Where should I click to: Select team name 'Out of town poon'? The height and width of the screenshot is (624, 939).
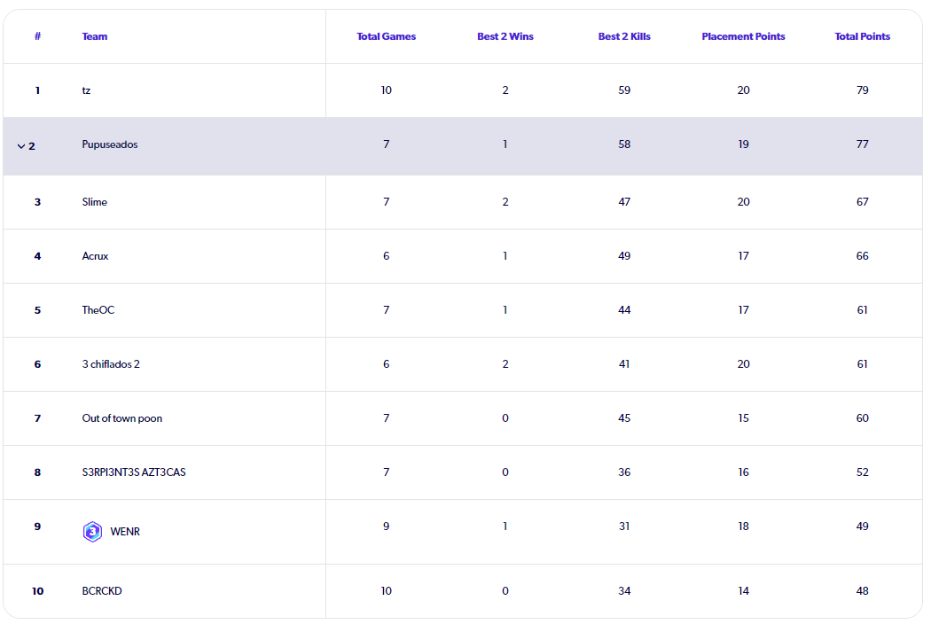(x=122, y=418)
